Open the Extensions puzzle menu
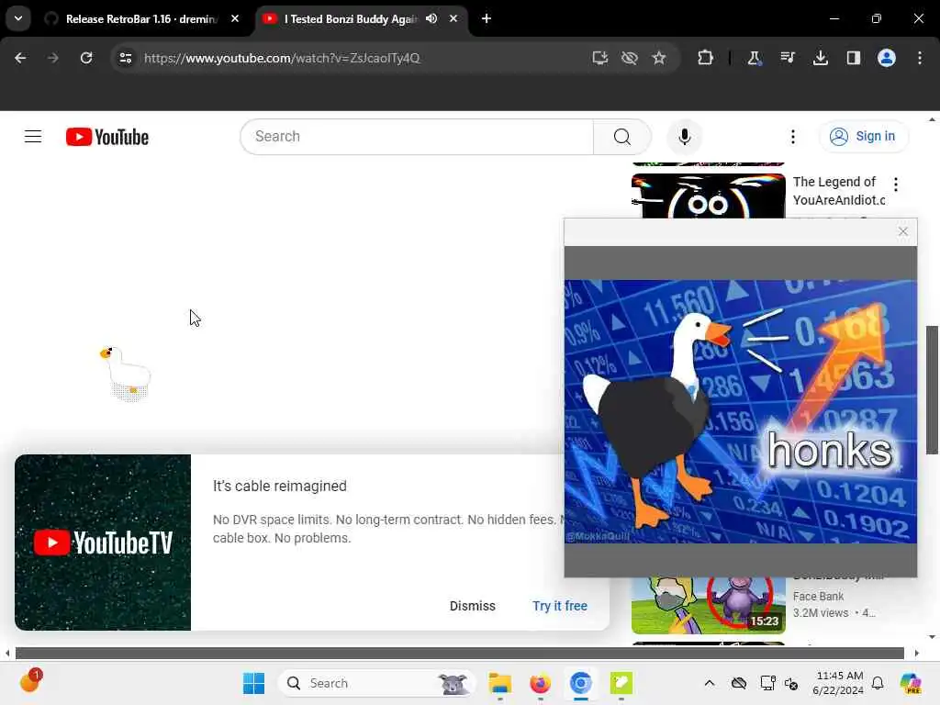940x705 pixels. coord(706,58)
